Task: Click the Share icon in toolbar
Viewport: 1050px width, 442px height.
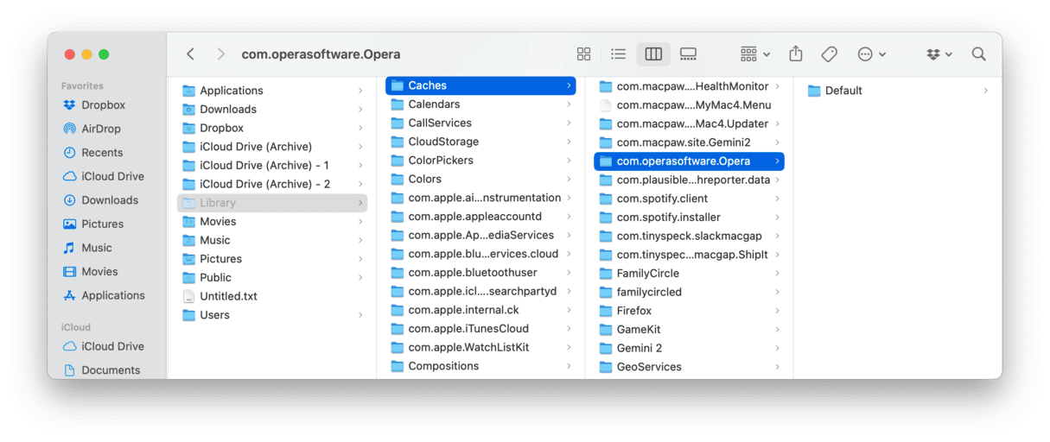Action: pos(796,54)
